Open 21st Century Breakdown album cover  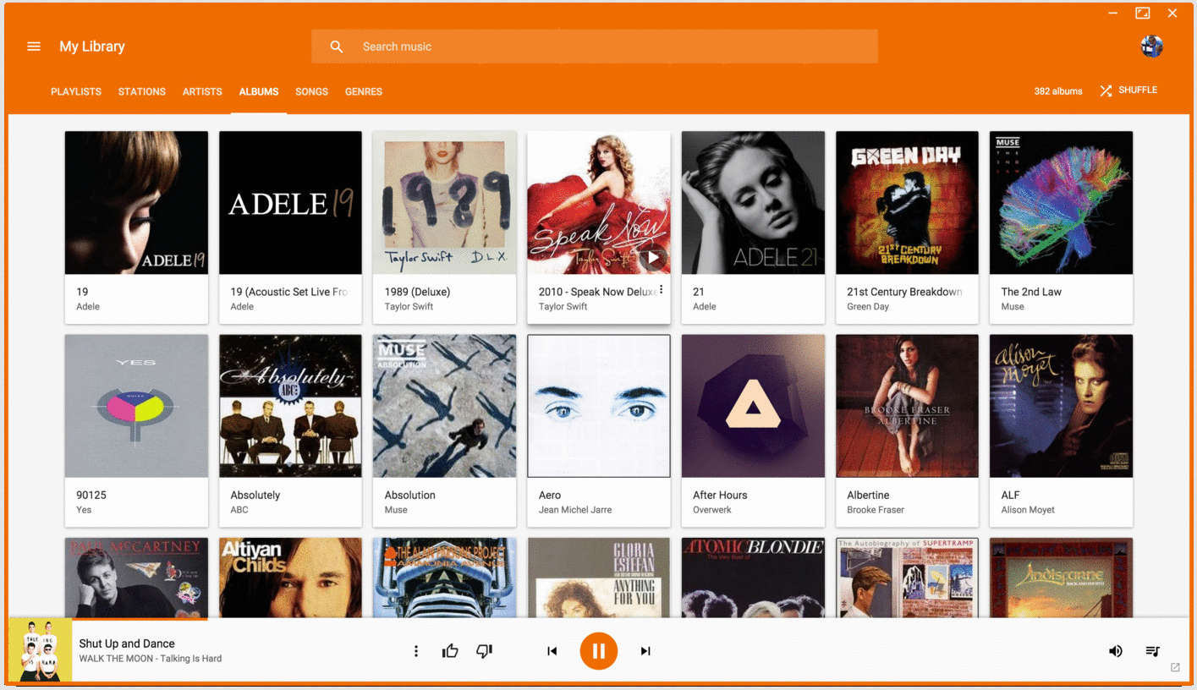[907, 202]
